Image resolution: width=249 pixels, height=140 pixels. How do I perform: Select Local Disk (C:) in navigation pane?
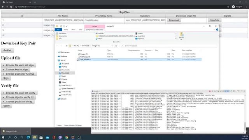click(x=66, y=86)
